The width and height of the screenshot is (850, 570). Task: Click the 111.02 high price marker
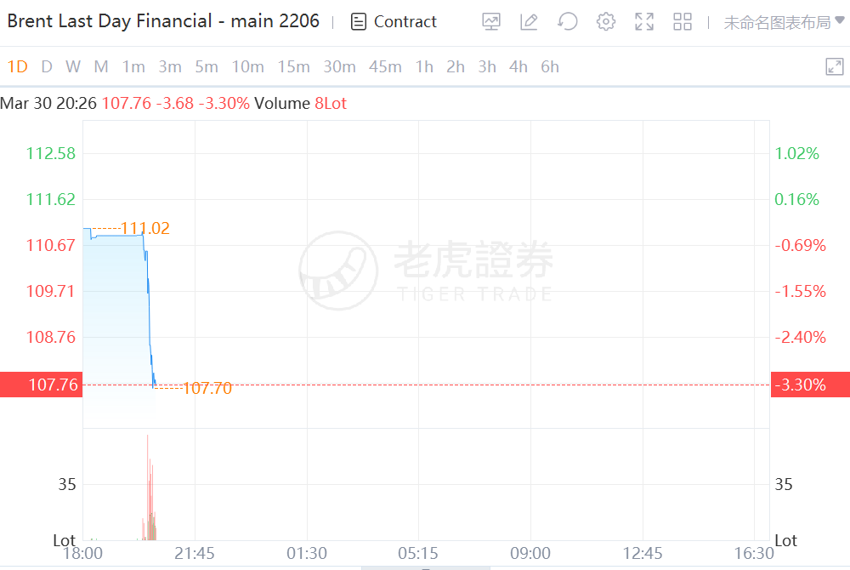145,228
